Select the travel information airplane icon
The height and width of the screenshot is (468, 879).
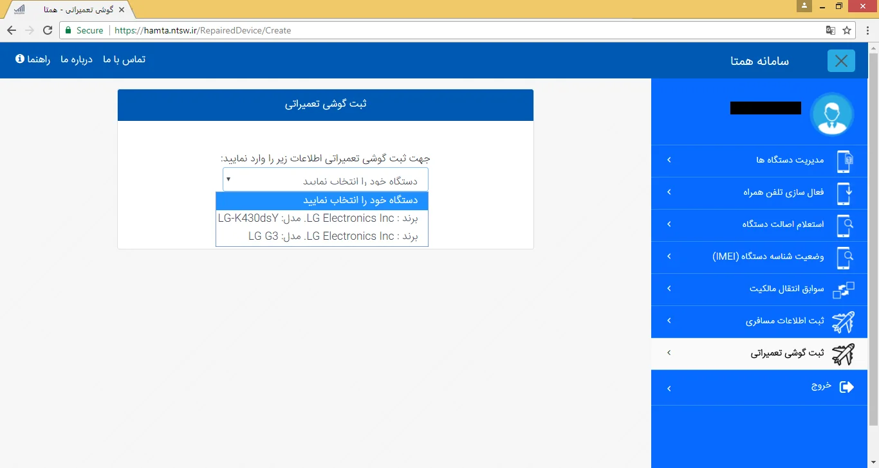(845, 321)
